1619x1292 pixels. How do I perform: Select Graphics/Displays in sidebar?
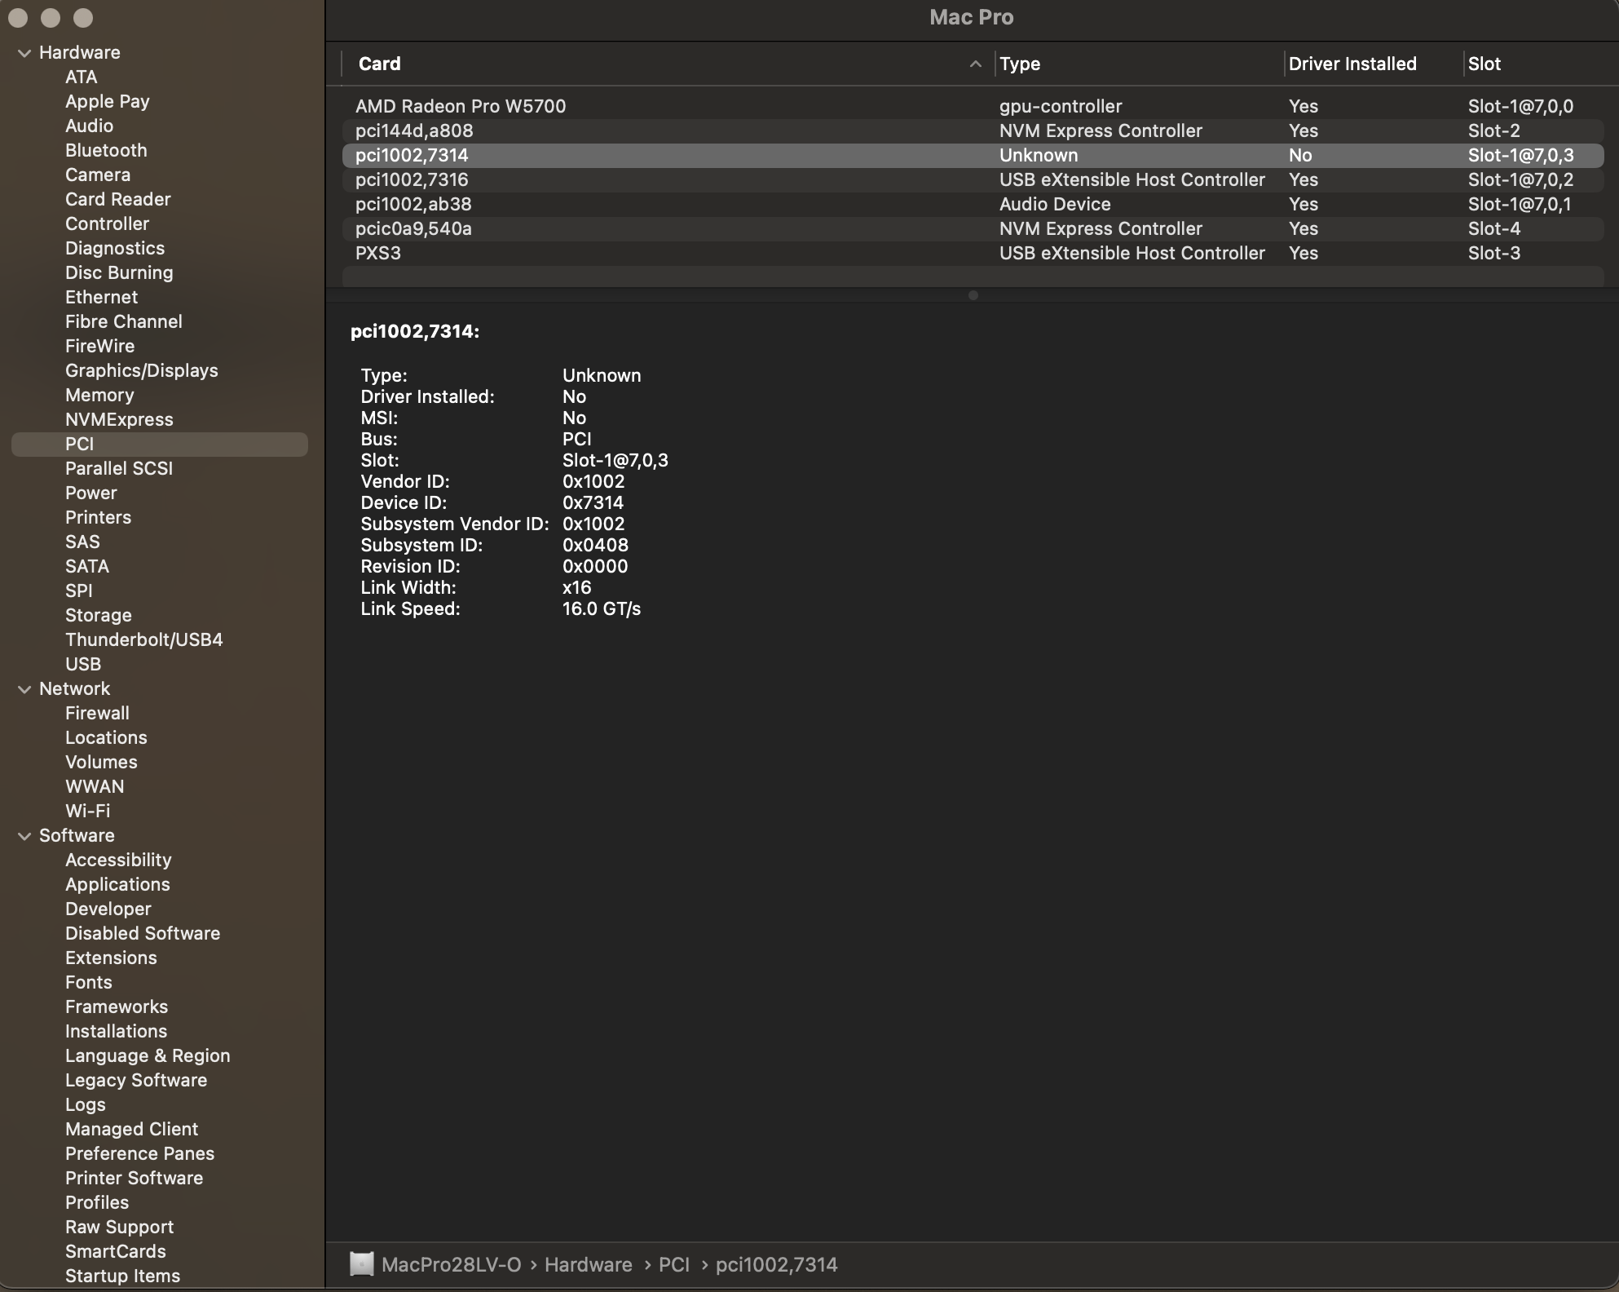[x=141, y=370]
